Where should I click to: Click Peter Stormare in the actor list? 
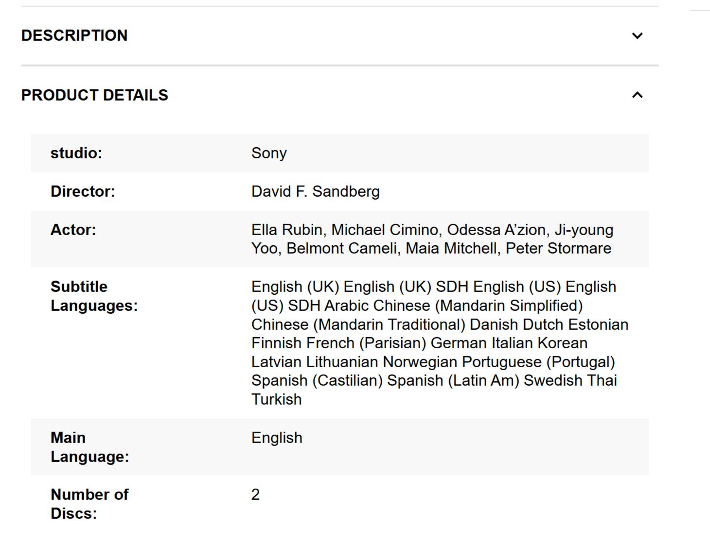point(558,248)
